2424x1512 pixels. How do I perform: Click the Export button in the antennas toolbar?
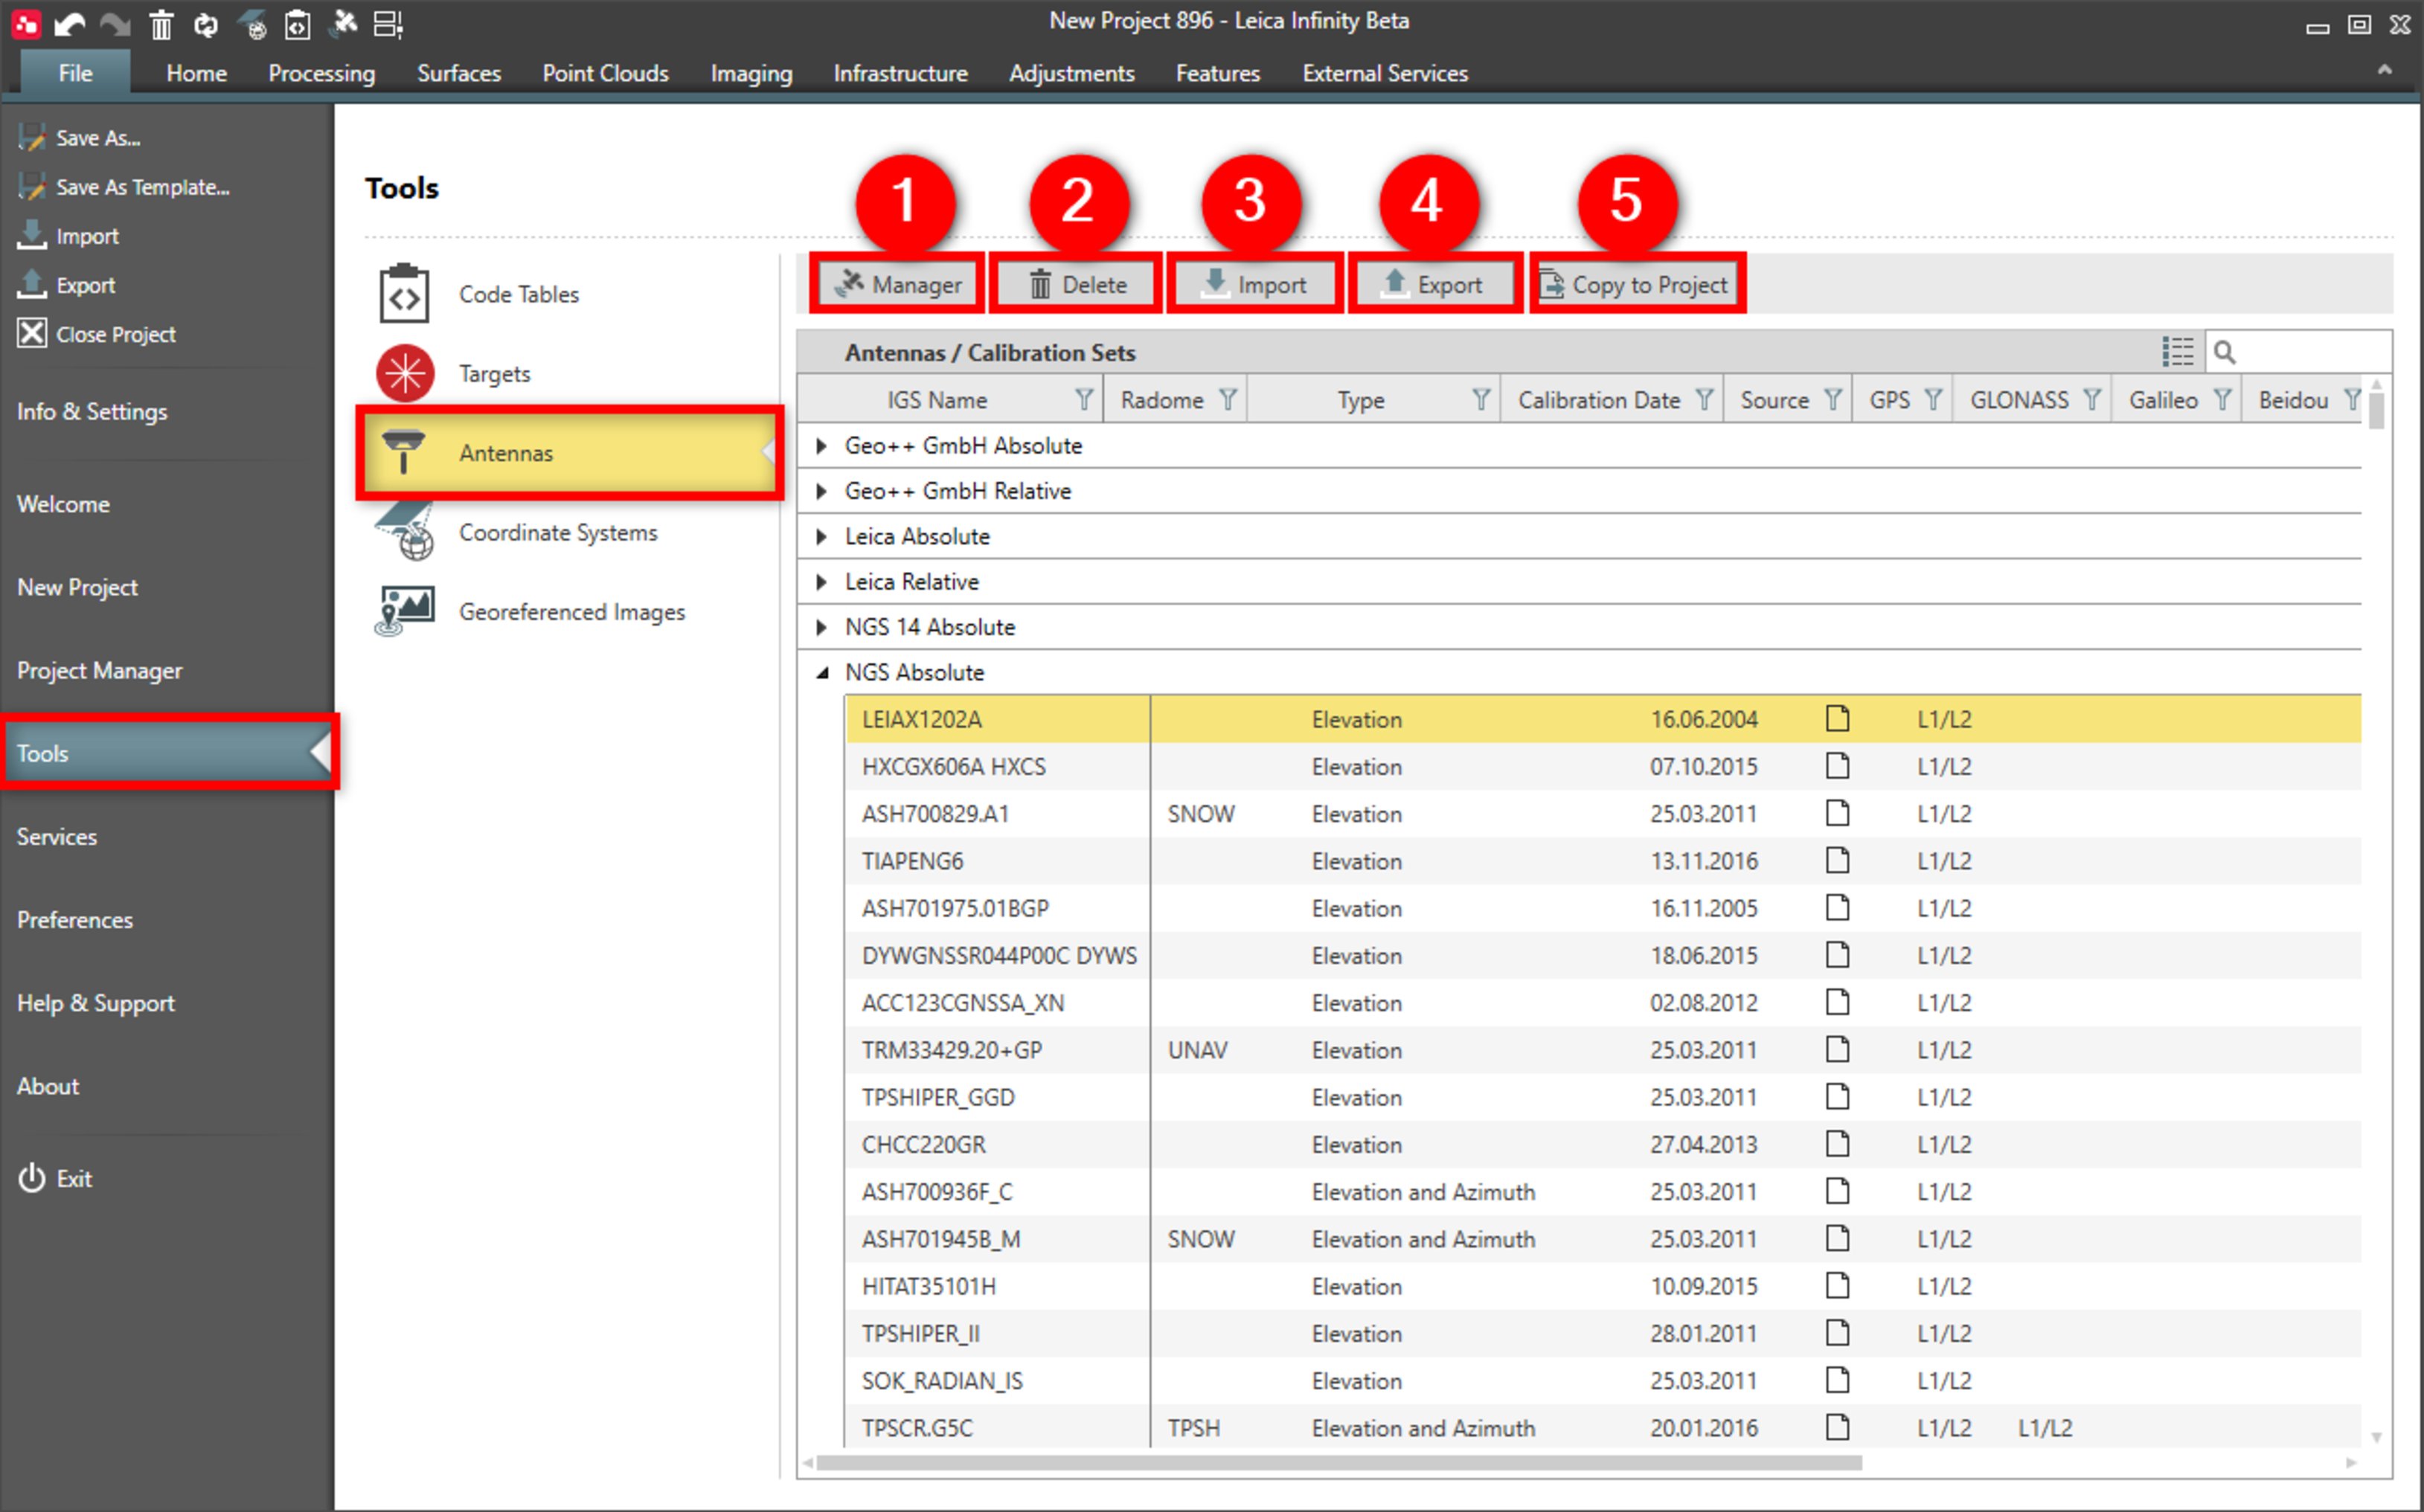pos(1434,284)
